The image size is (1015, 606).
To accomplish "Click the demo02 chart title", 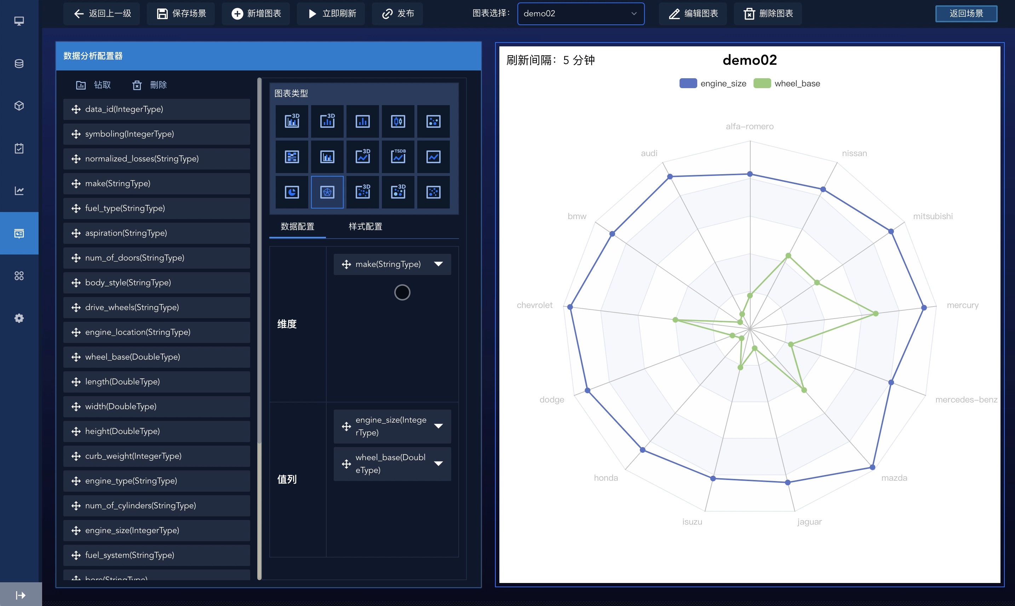I will (x=750, y=60).
